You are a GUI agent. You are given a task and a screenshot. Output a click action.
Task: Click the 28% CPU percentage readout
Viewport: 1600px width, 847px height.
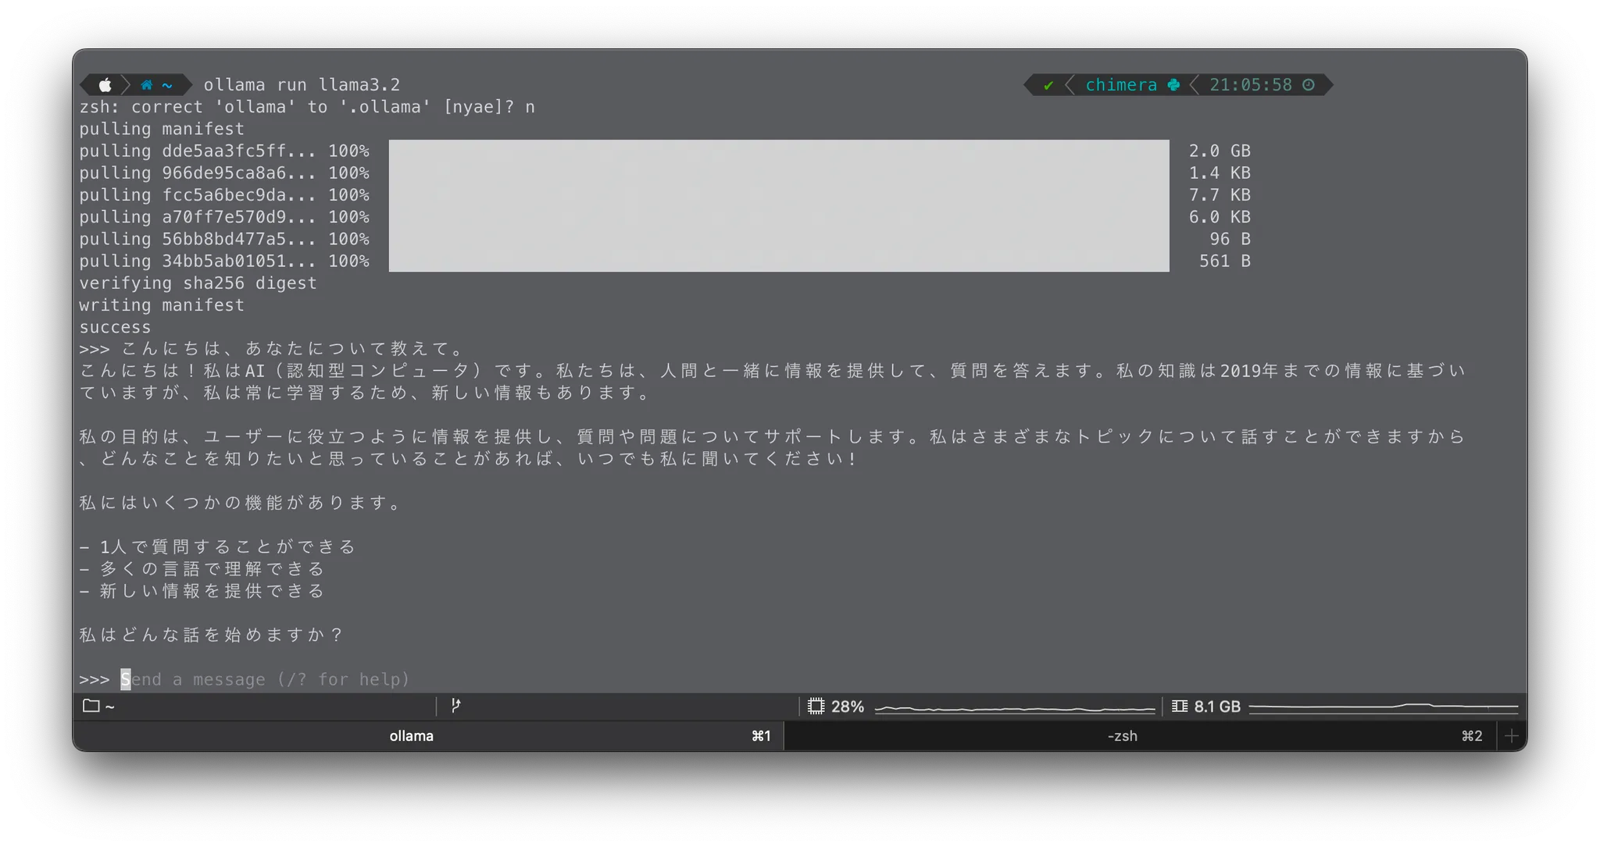point(848,706)
